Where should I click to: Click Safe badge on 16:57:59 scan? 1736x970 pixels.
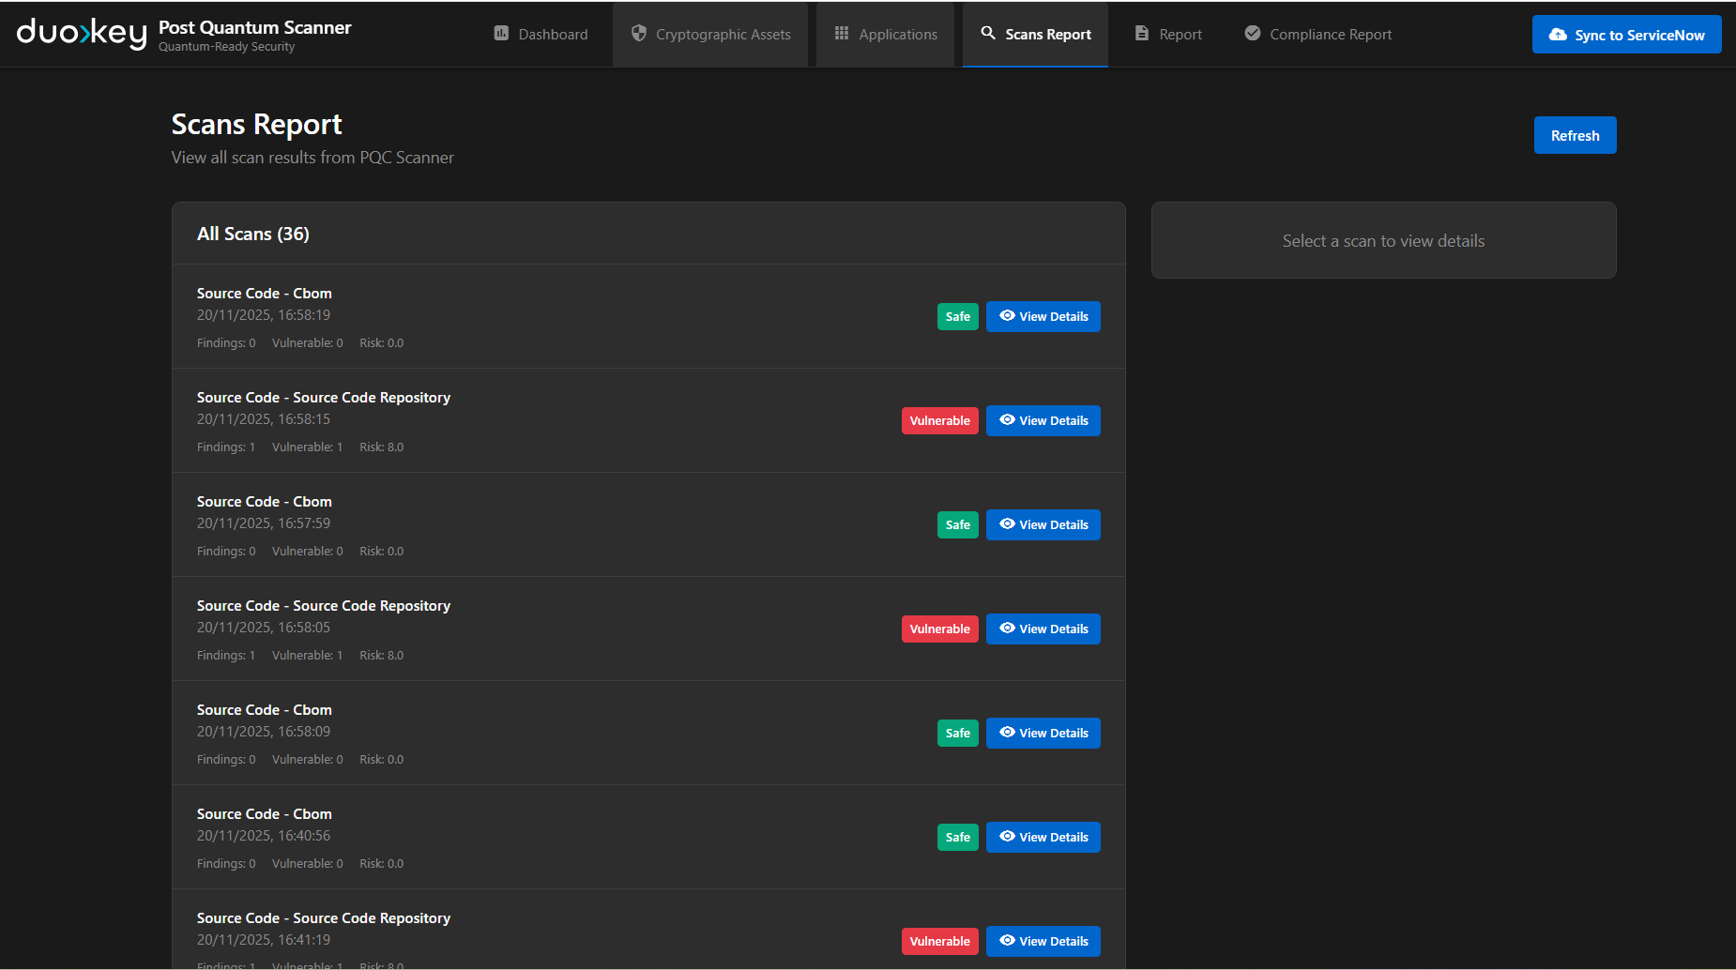[957, 524]
